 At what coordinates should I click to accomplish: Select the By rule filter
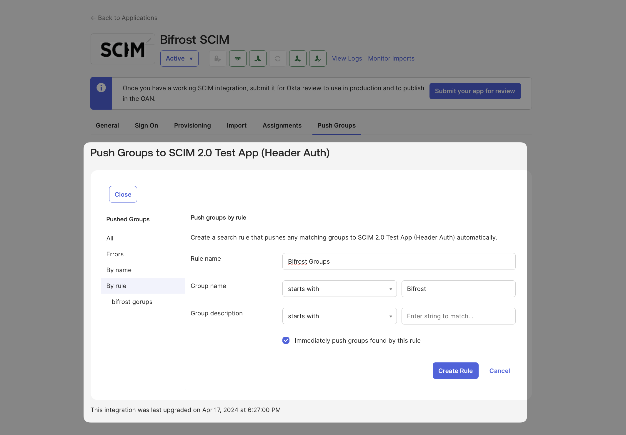tap(143, 286)
